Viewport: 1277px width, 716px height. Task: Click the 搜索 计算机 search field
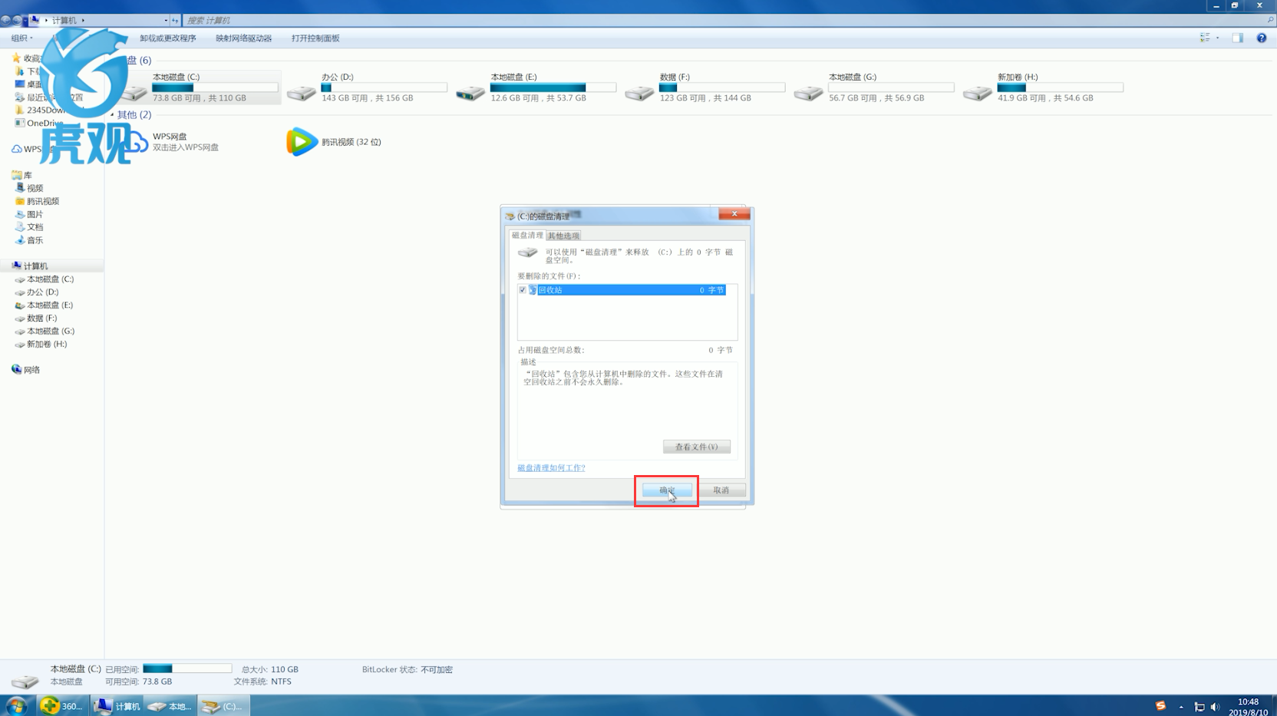pyautogui.click(x=725, y=20)
